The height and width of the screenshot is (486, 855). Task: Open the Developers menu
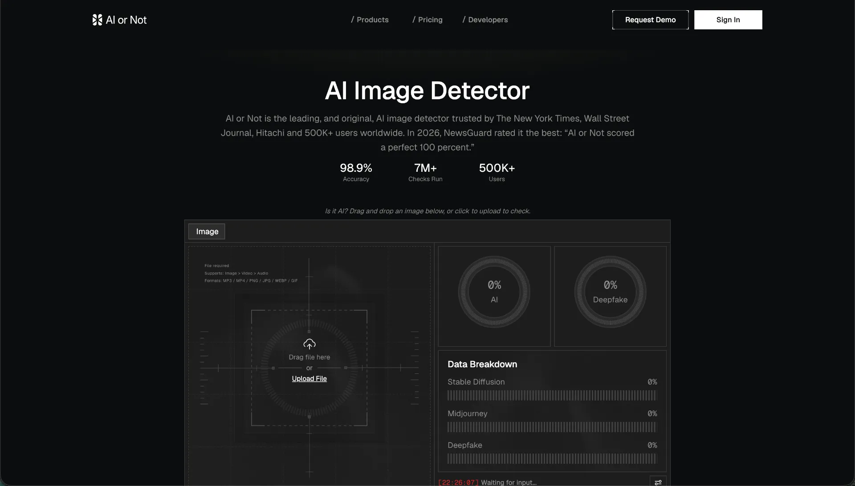tap(485, 20)
